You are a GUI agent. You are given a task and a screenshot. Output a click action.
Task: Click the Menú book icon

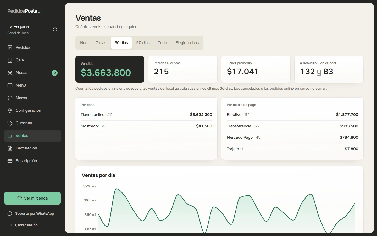click(x=10, y=85)
